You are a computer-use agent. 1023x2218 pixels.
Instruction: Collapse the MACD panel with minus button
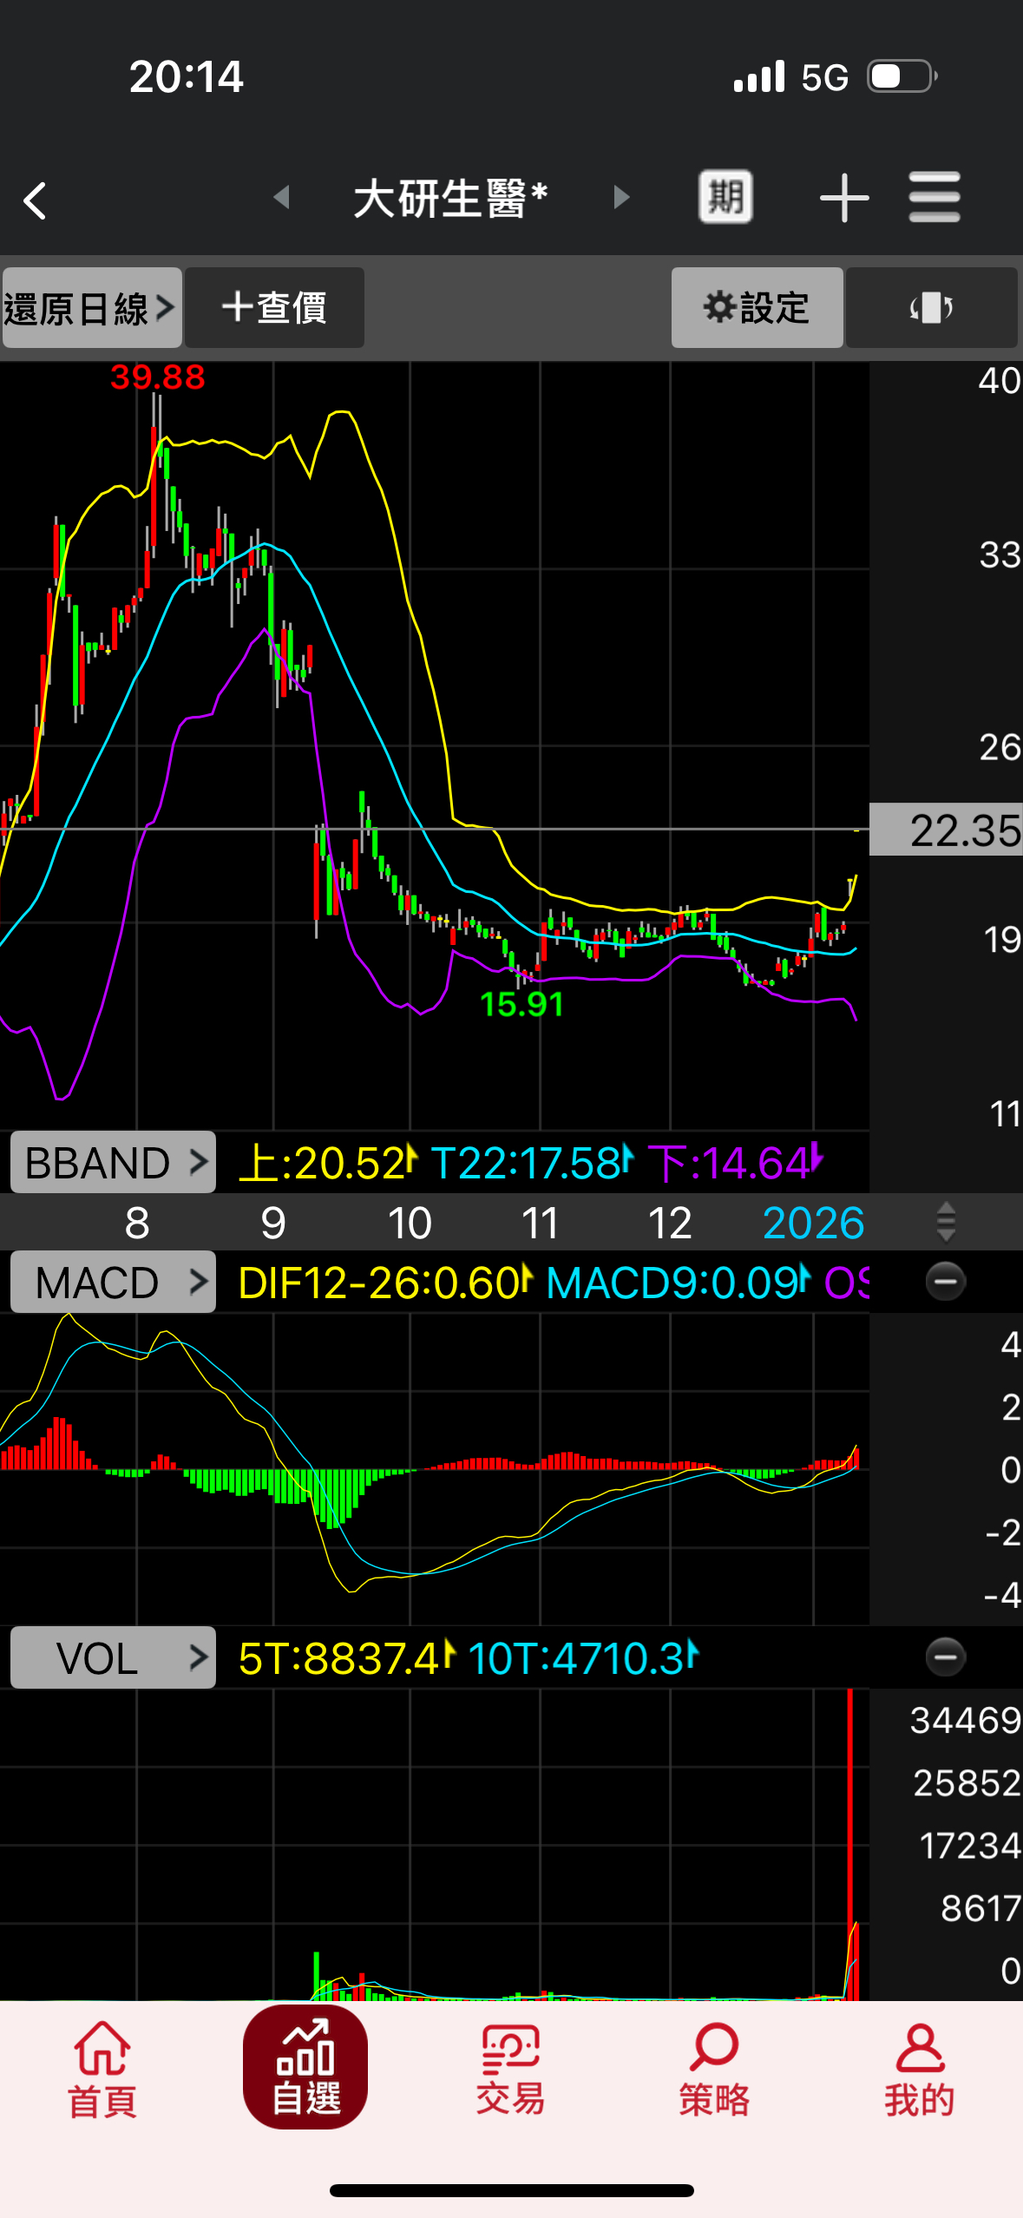click(945, 1281)
